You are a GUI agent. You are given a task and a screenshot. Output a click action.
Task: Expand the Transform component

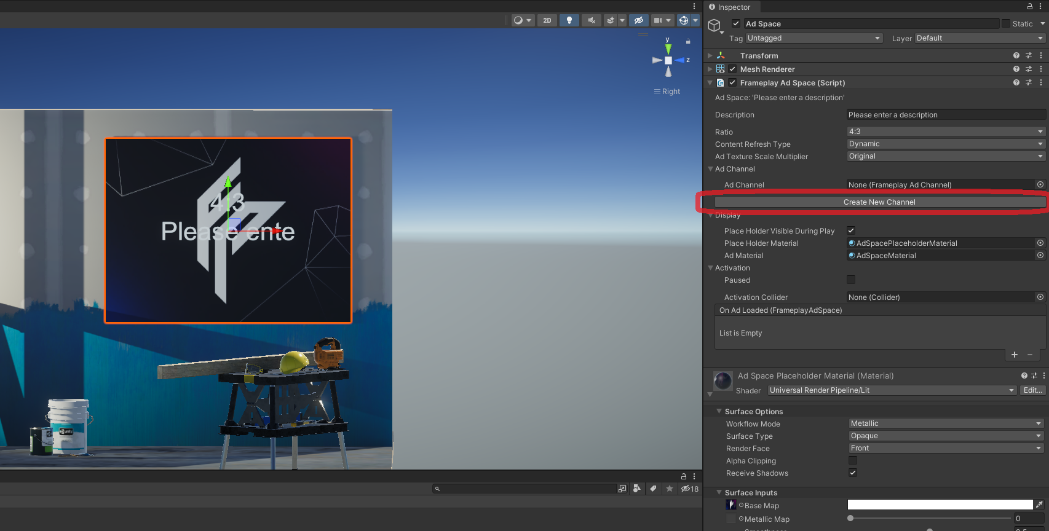click(x=710, y=55)
